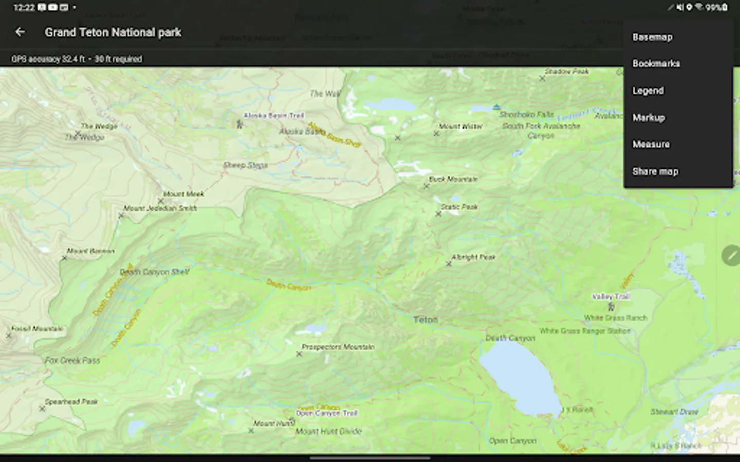
Task: Select the Buck Mountain peak marker
Action: coord(426,186)
